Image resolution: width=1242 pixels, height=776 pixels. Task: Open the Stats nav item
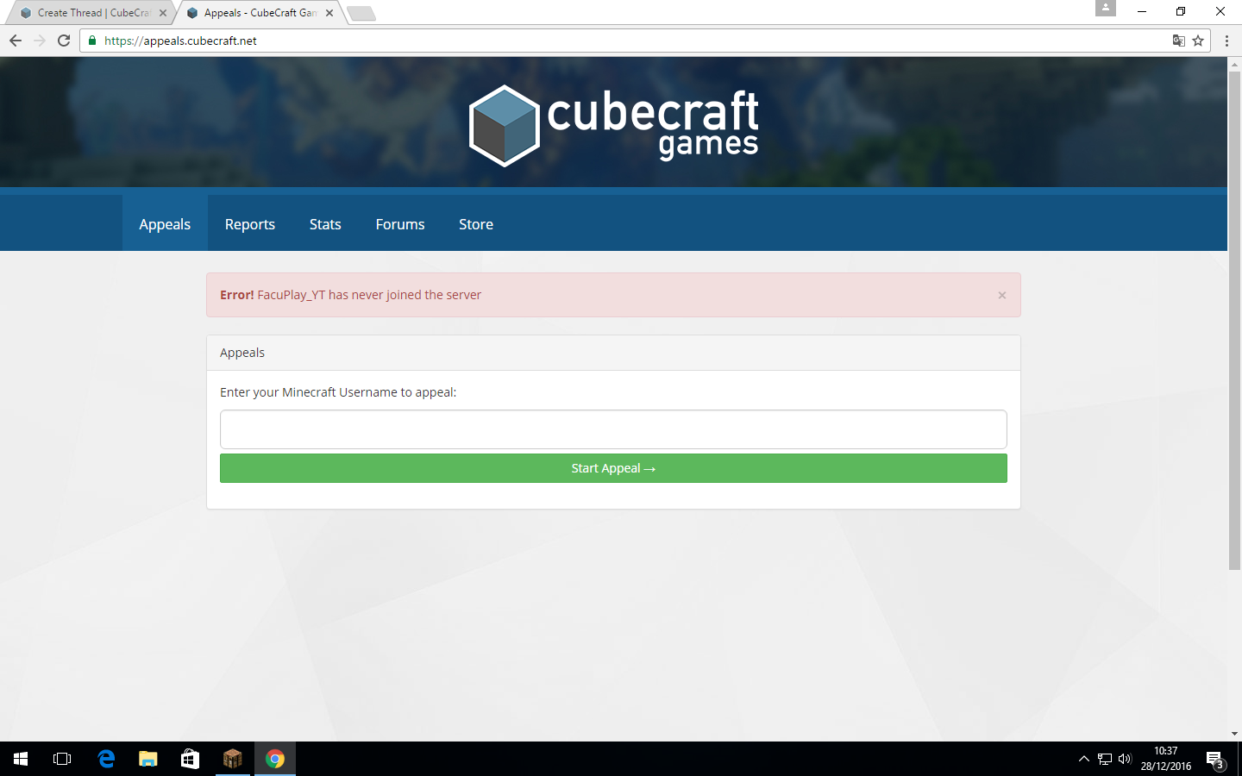(325, 224)
